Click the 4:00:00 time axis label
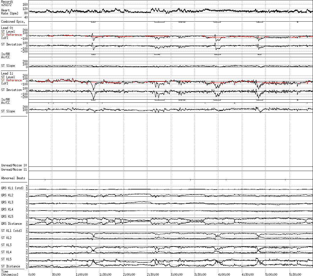This screenshot has width=313, height=276. click(224, 275)
